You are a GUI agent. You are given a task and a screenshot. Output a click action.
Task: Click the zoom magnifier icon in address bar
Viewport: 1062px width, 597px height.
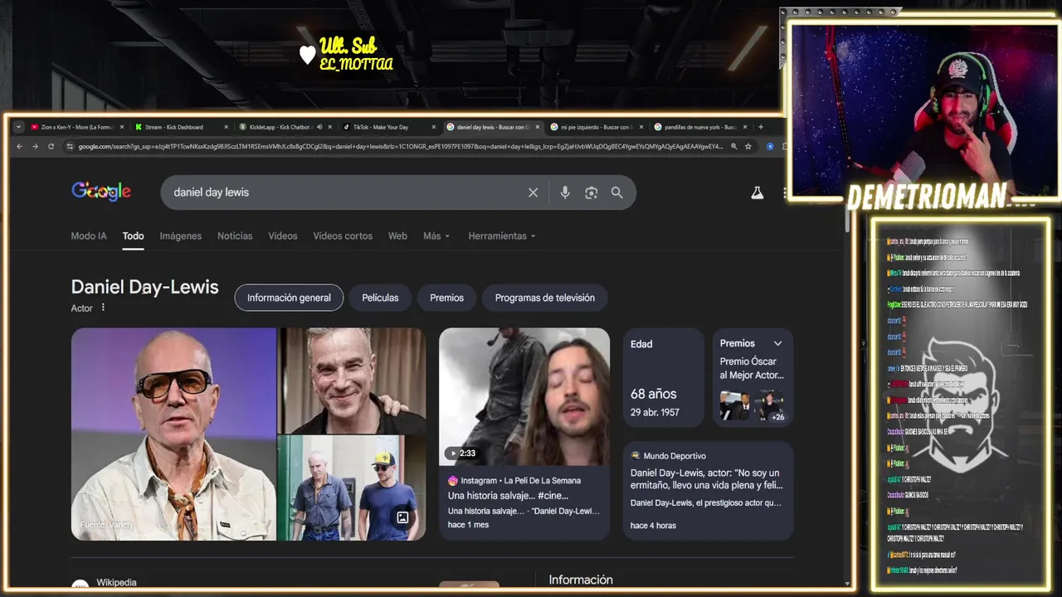click(733, 146)
